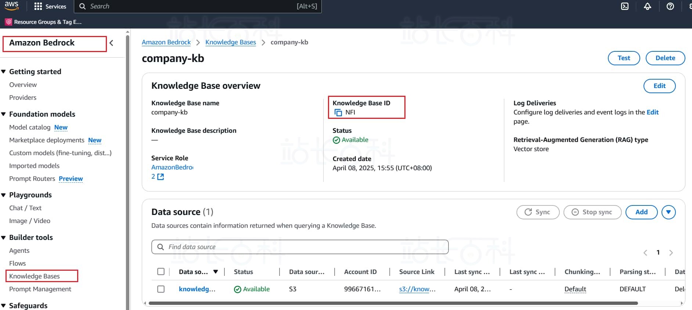
Task: Open the dropdown next to Add button
Action: click(668, 212)
